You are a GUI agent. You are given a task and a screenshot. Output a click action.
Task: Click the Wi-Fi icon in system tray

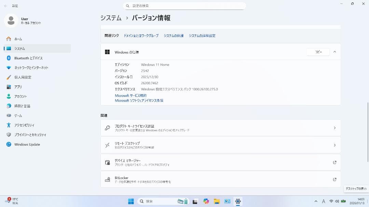331,201
